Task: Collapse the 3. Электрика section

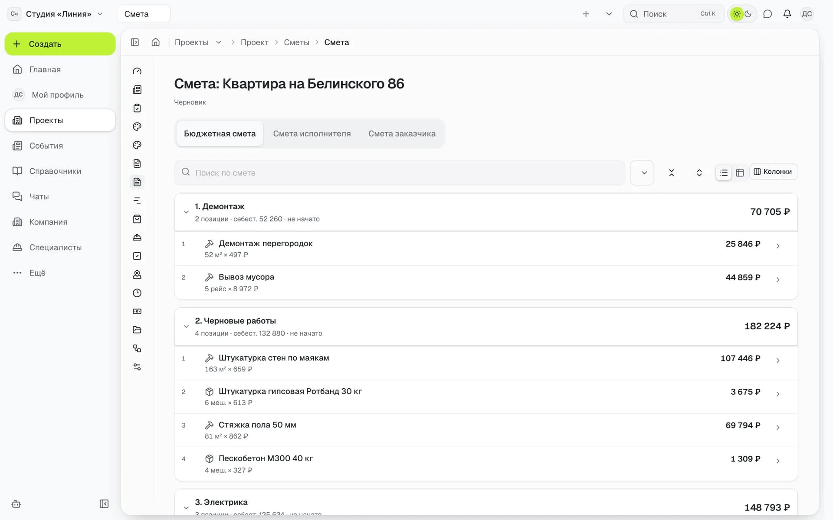Action: tap(186, 507)
